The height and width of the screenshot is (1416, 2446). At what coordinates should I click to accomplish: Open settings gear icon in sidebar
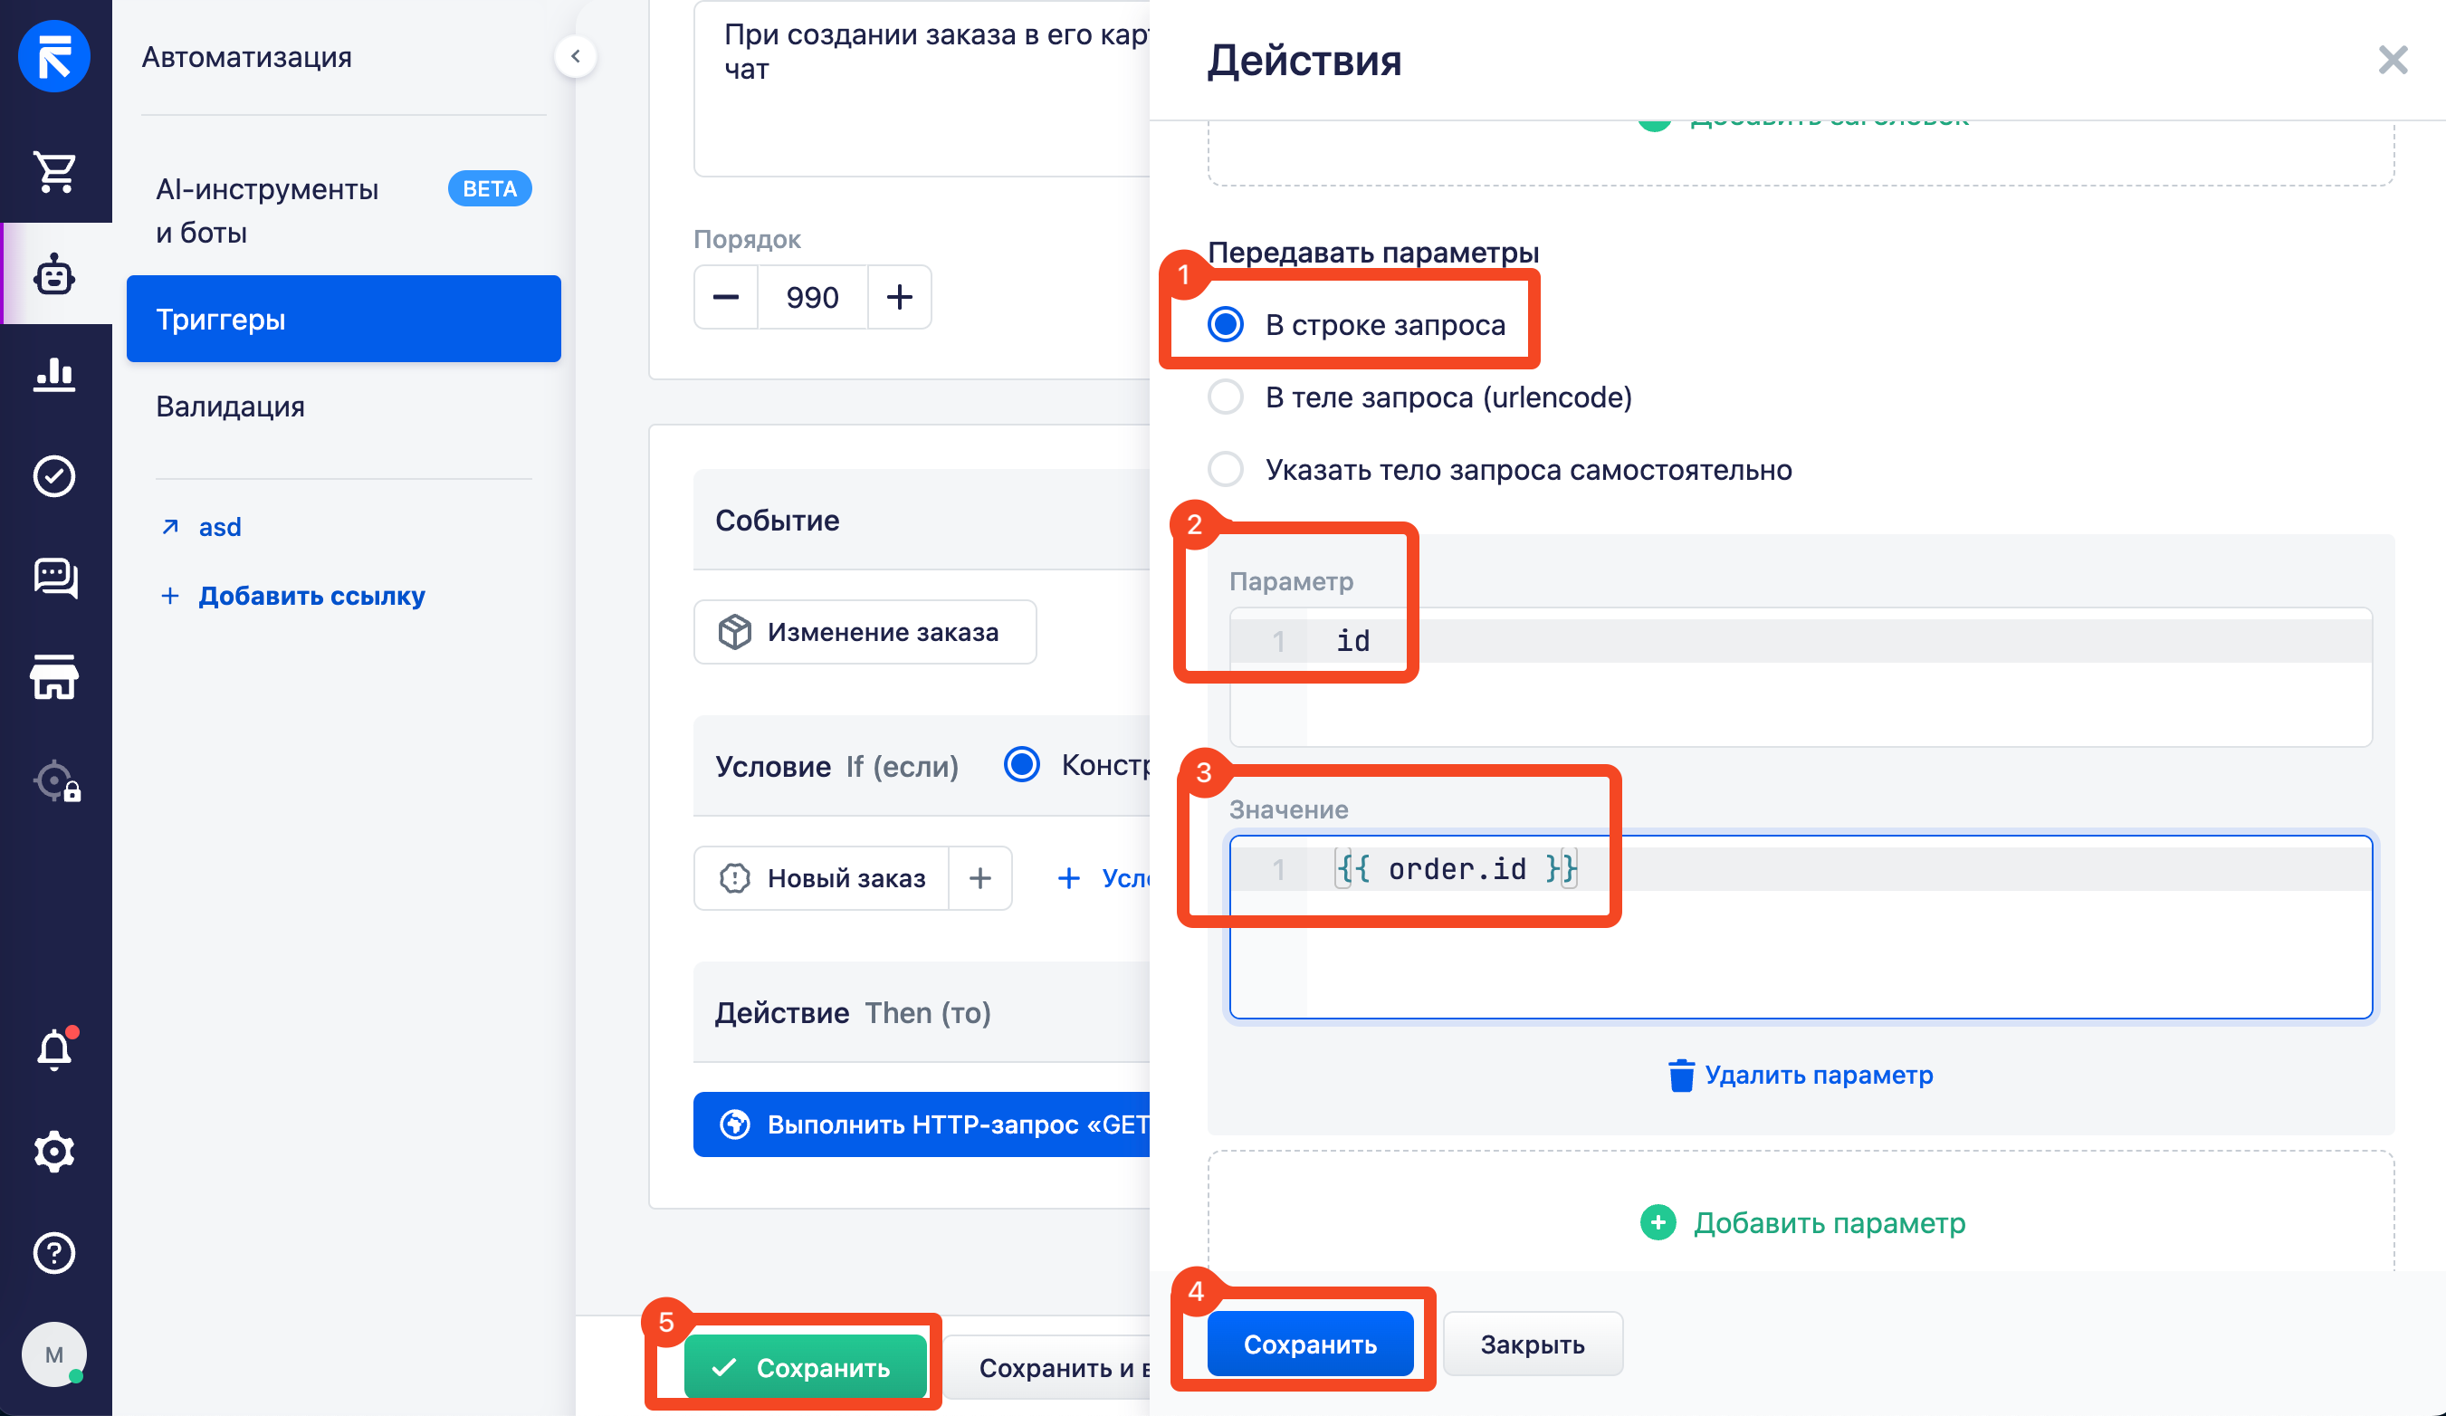tap(54, 1152)
